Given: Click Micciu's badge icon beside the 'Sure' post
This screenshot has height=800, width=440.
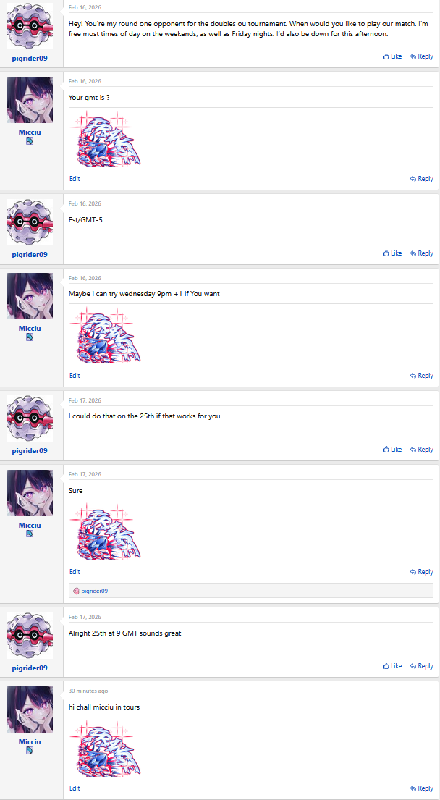Looking at the screenshot, I should [x=30, y=534].
